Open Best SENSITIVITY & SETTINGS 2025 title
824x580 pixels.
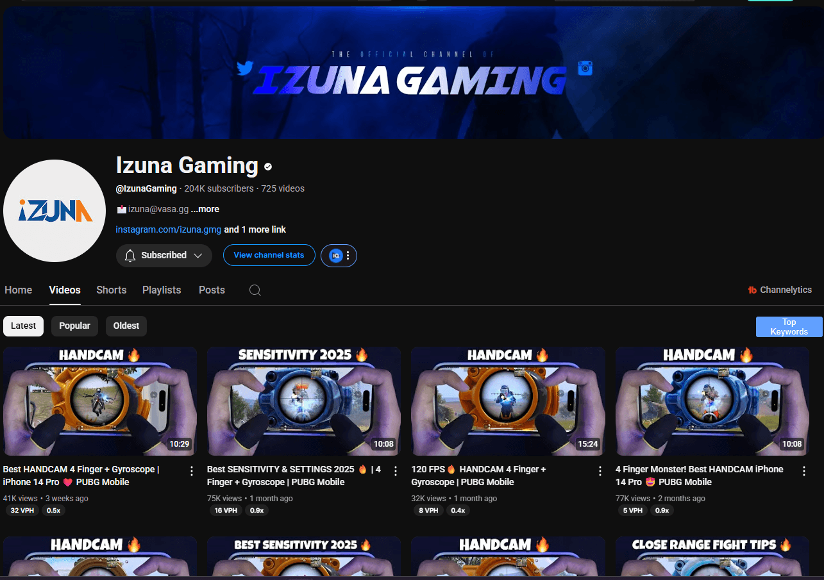tap(294, 476)
